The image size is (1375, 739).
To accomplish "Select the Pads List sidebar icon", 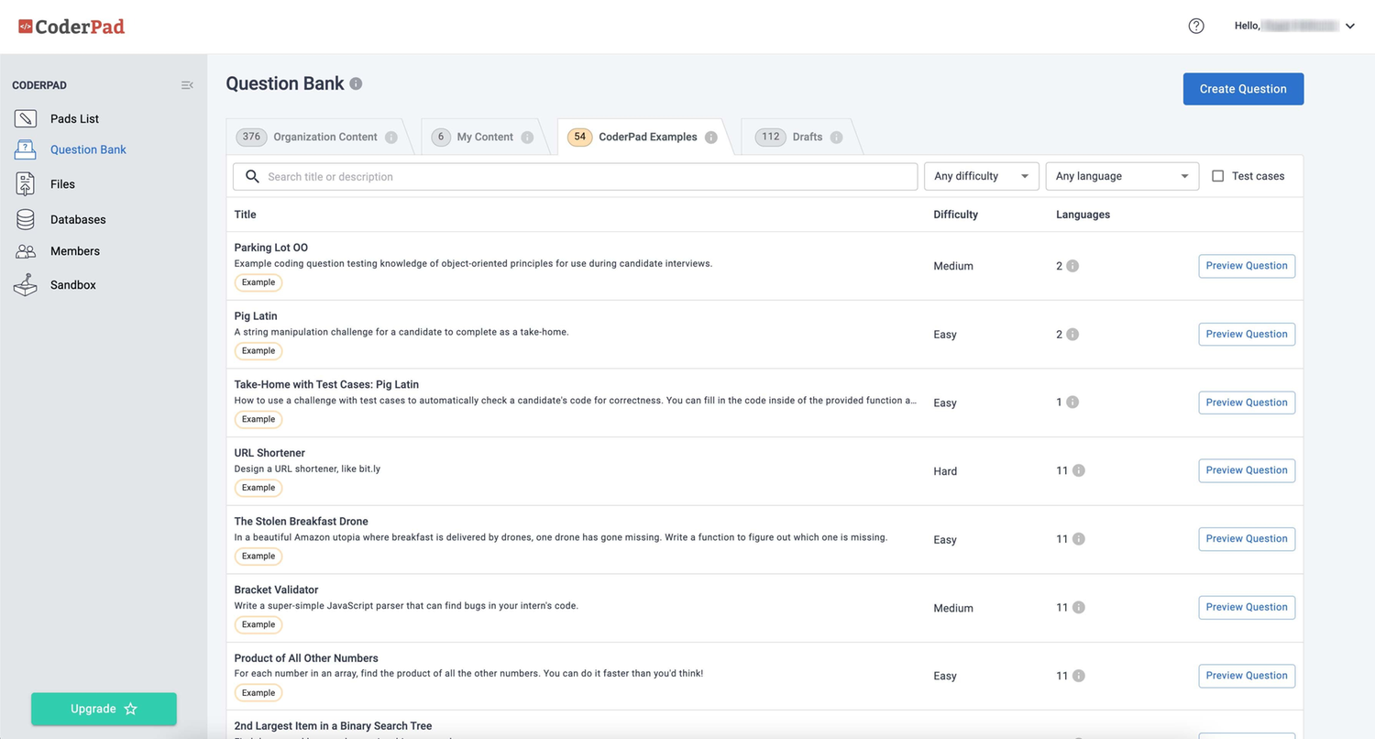I will [x=25, y=118].
